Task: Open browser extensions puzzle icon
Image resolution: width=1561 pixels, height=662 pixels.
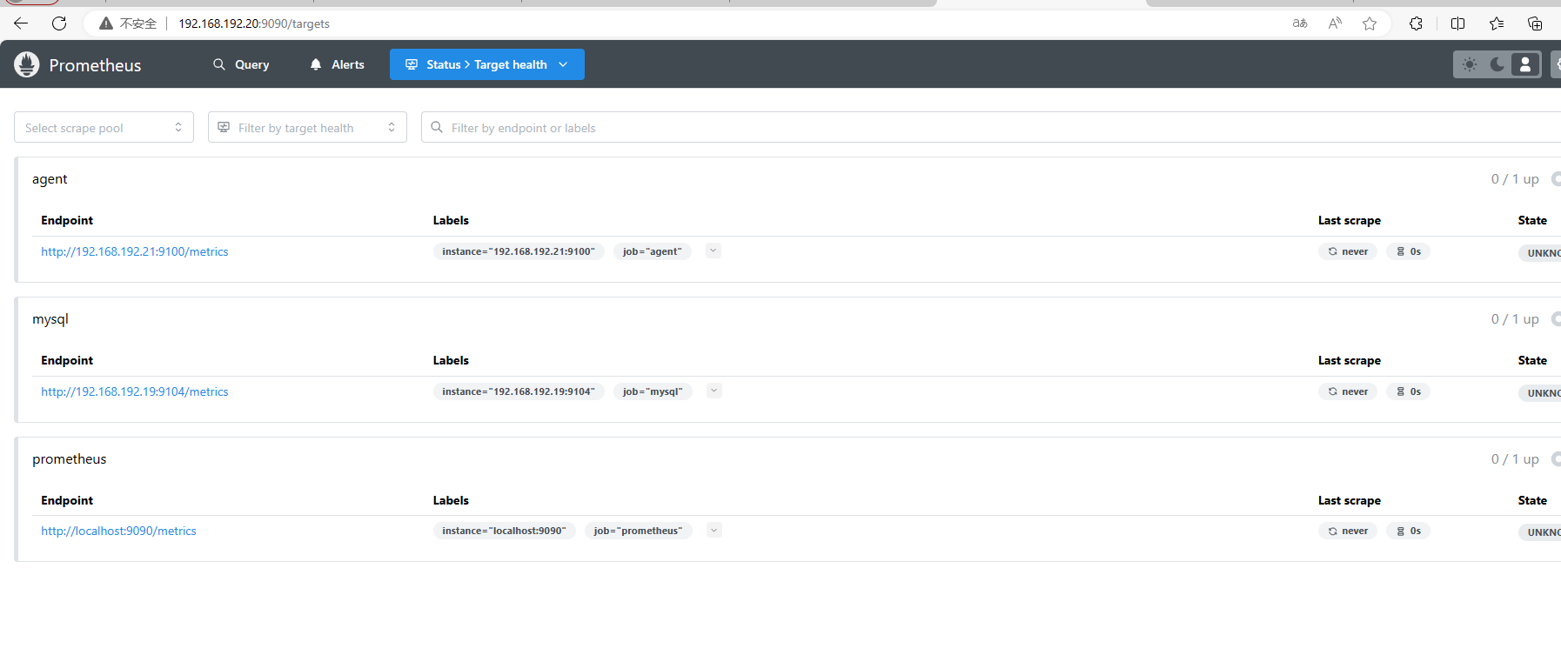Action: pyautogui.click(x=1417, y=23)
